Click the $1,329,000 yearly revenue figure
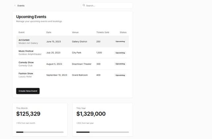This screenshot has height=139, width=212. pyautogui.click(x=91, y=114)
